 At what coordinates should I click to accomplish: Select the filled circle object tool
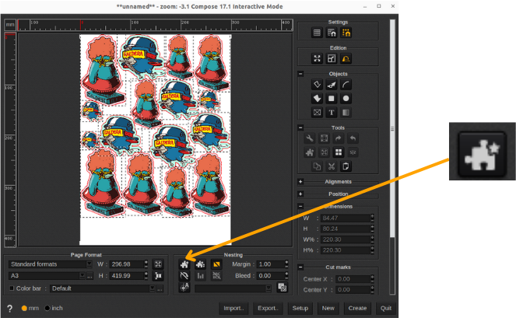click(x=346, y=99)
